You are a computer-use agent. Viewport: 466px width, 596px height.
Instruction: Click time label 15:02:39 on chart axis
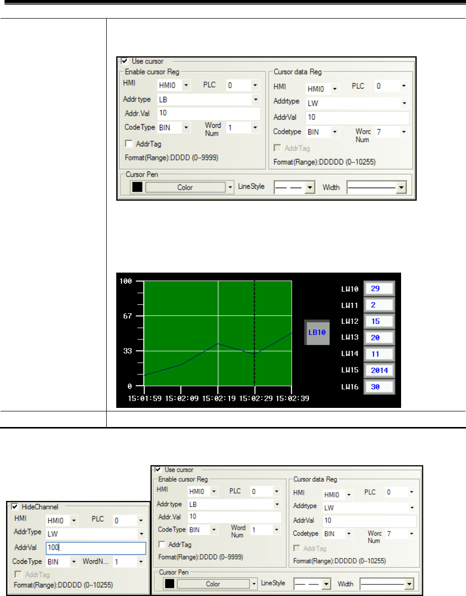pyautogui.click(x=292, y=398)
